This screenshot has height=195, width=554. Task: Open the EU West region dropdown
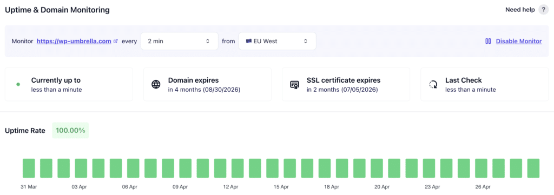[x=278, y=41]
